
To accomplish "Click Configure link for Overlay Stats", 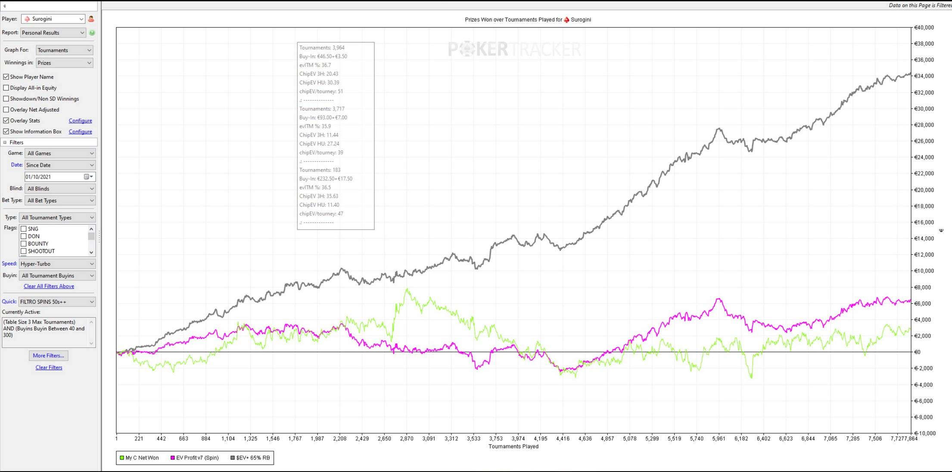I will pos(81,121).
